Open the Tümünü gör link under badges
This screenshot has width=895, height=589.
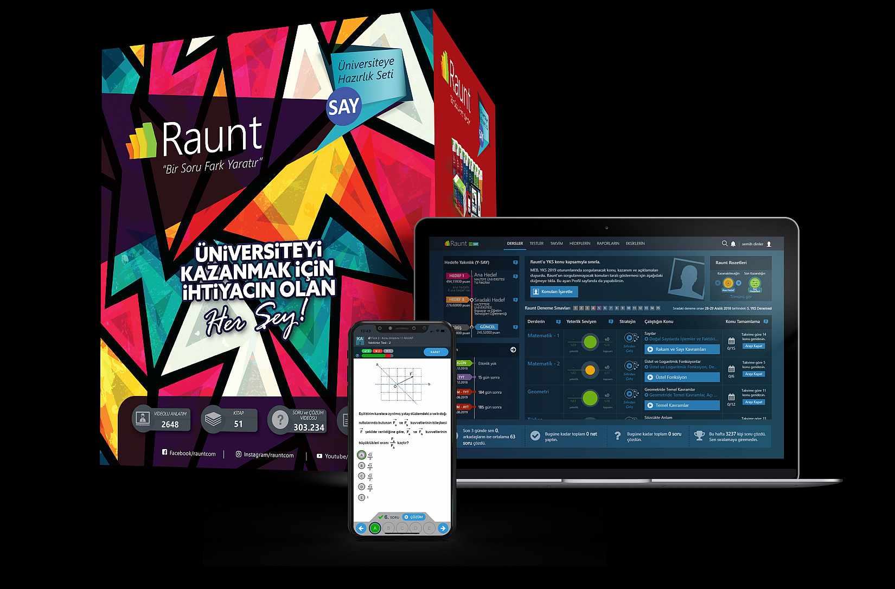coord(741,297)
